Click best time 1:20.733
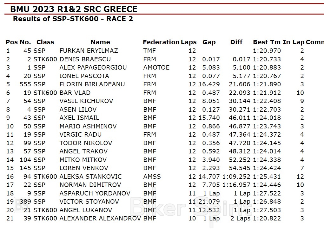Viewport: 324px width, 229px height. [267, 59]
